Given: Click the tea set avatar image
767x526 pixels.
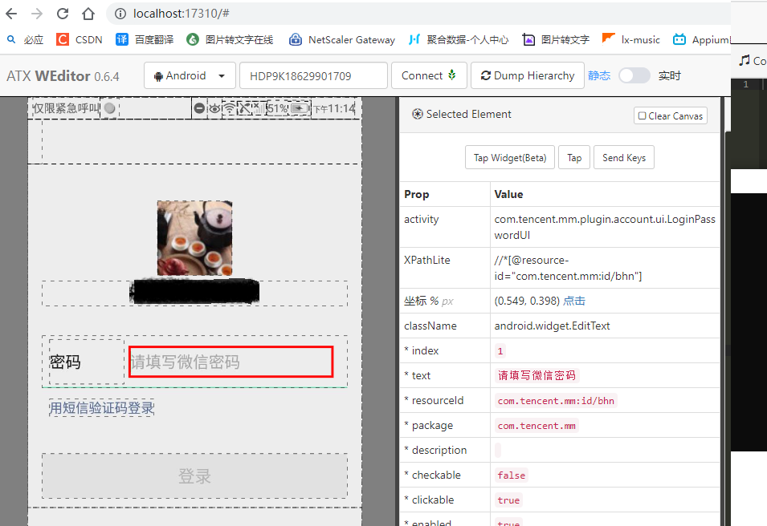Looking at the screenshot, I should (194, 238).
